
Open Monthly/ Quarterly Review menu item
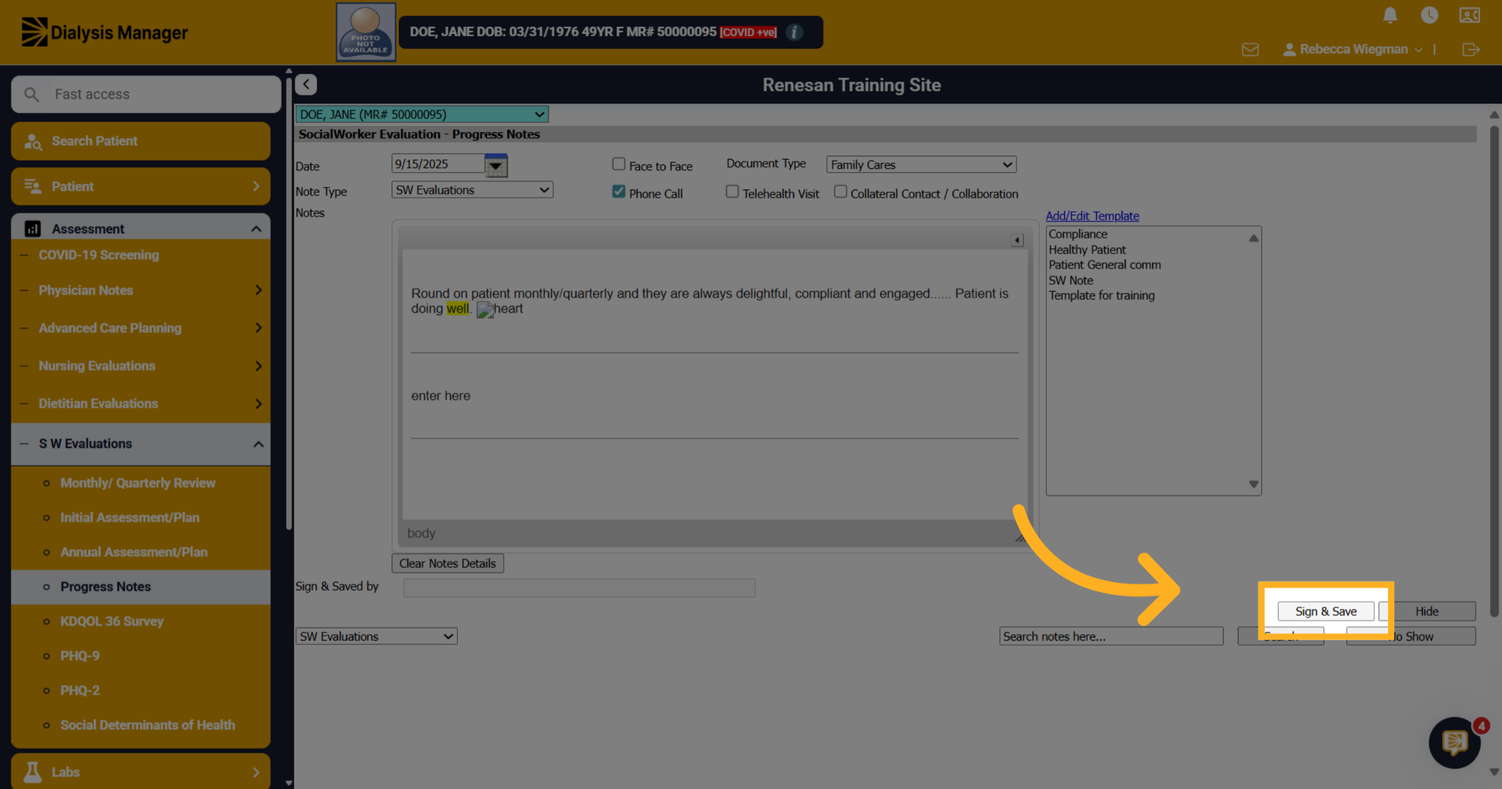click(x=138, y=483)
